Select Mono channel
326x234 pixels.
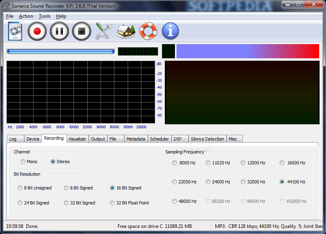coord(29,162)
